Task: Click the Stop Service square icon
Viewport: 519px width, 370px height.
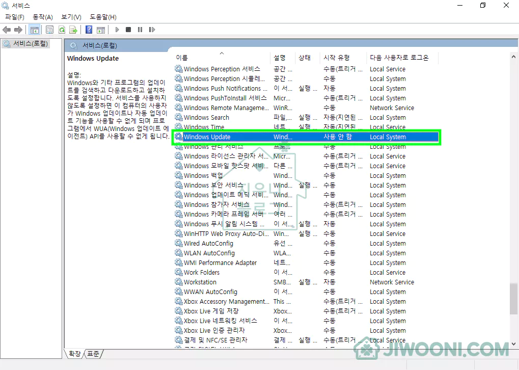Action: 128,30
